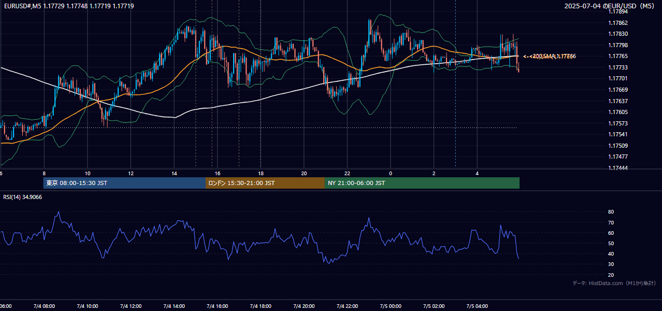Click the 7/5 02:00 bottom time label
Screen dimensions: 662x311
click(434, 306)
